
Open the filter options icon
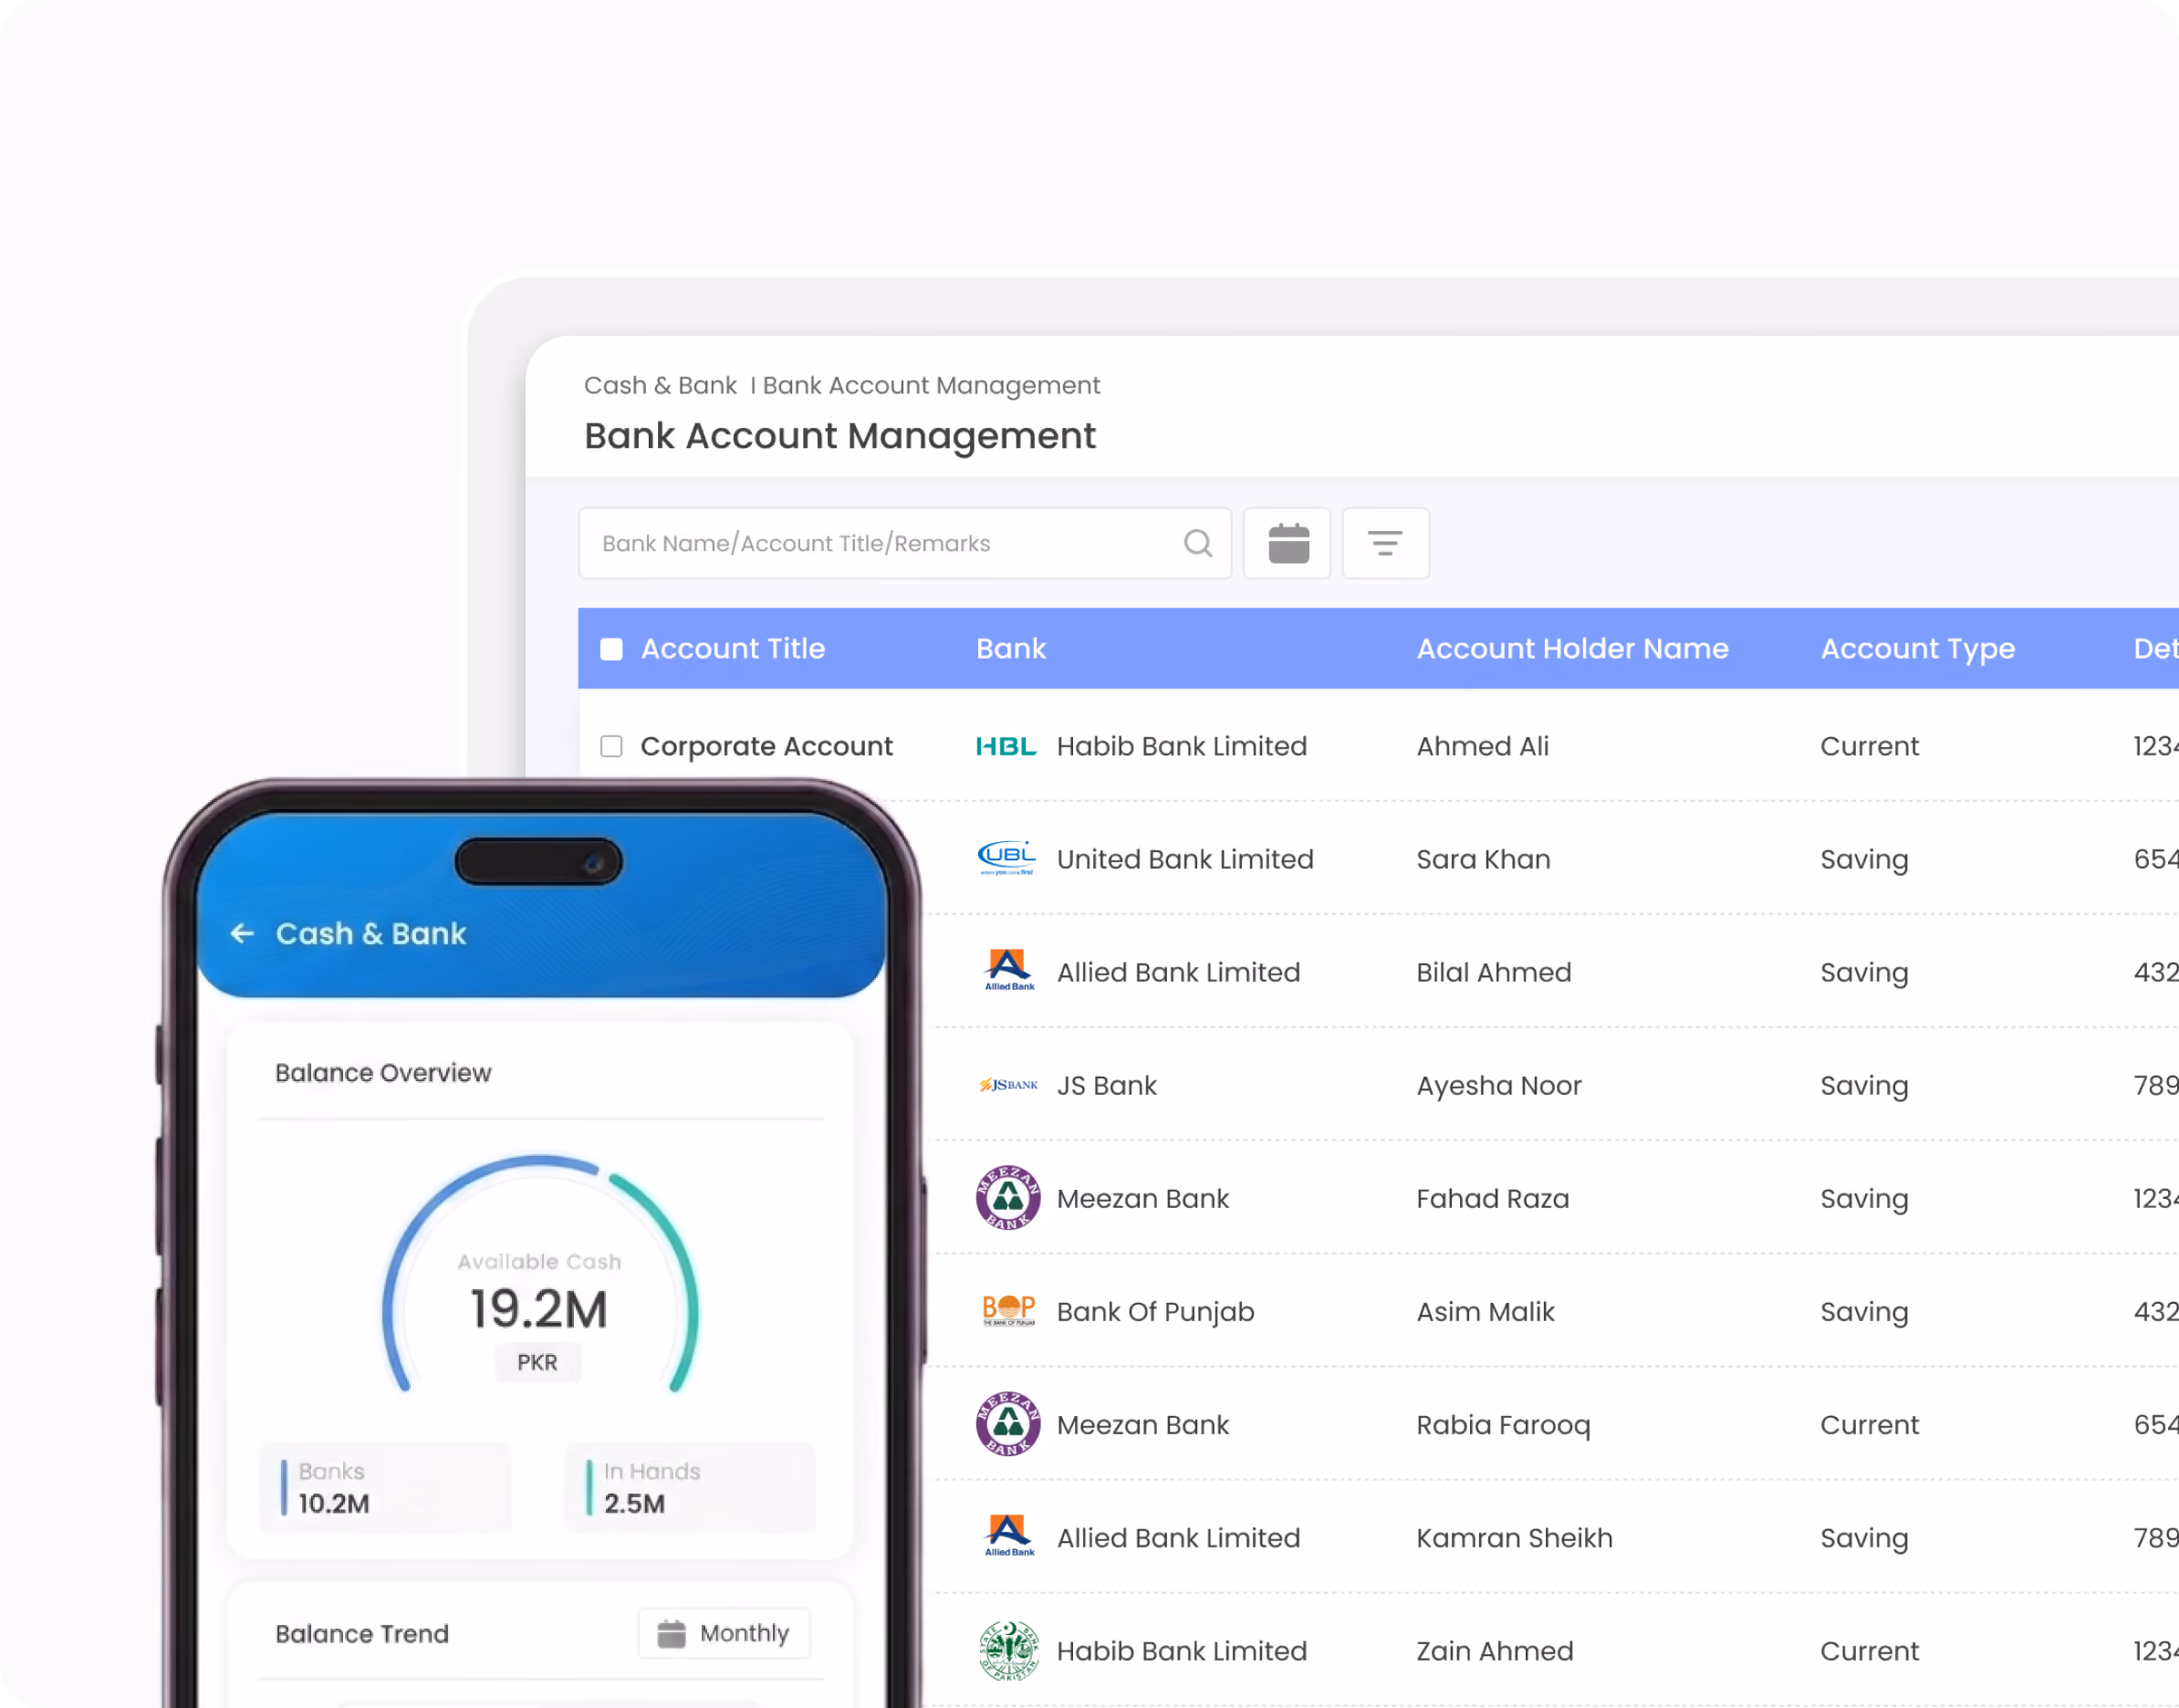tap(1385, 543)
